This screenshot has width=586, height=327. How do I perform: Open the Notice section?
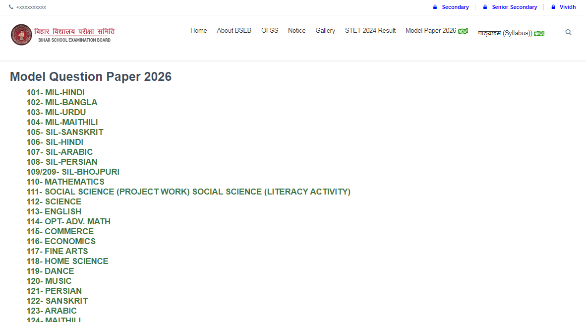pyautogui.click(x=296, y=30)
